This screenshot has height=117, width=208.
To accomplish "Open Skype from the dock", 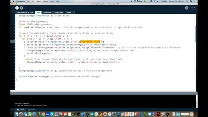I will coord(52,114).
